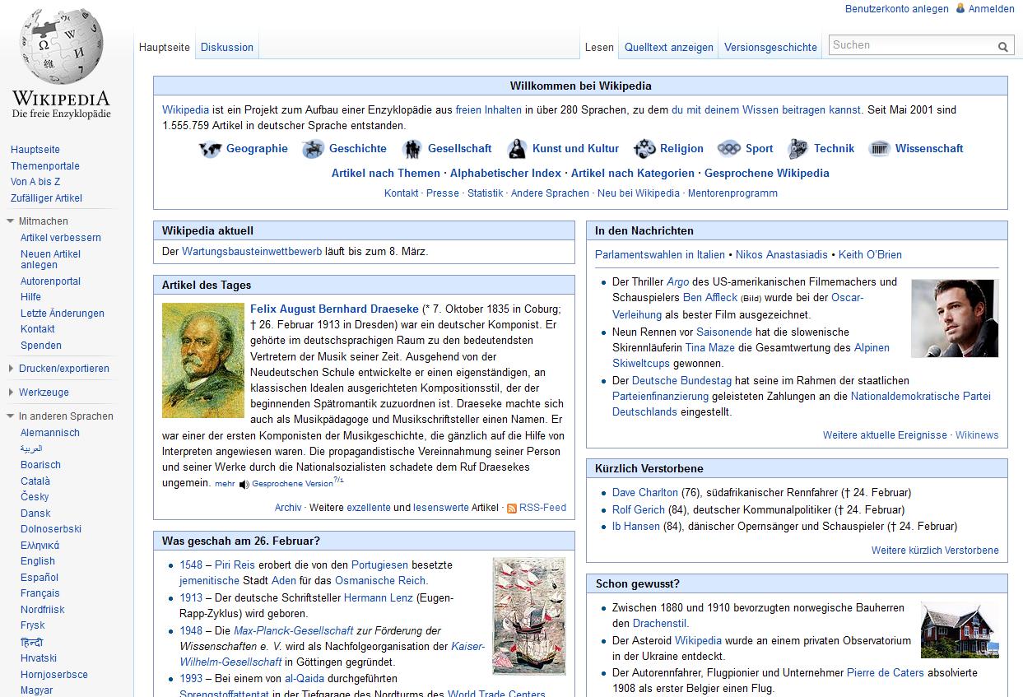
Task: Open the sailing ships painting thumbnail
Action: (529, 616)
